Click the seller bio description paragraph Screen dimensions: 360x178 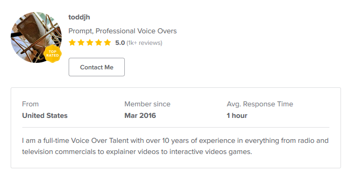175,146
